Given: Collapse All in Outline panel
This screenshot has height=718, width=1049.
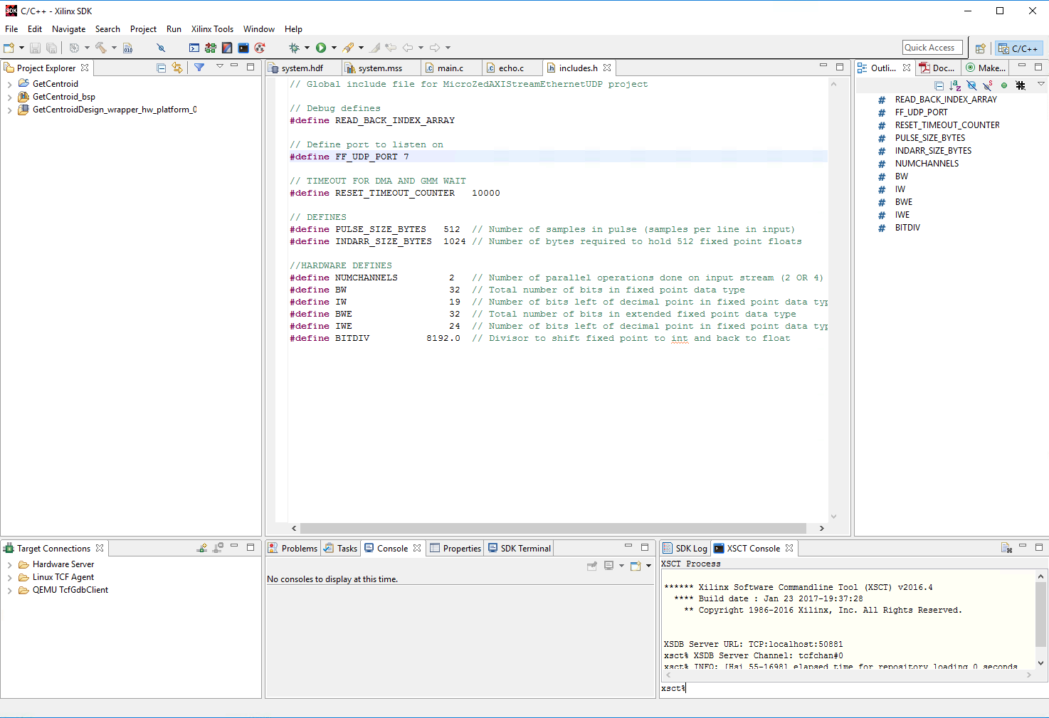Looking at the screenshot, I should pos(939,85).
